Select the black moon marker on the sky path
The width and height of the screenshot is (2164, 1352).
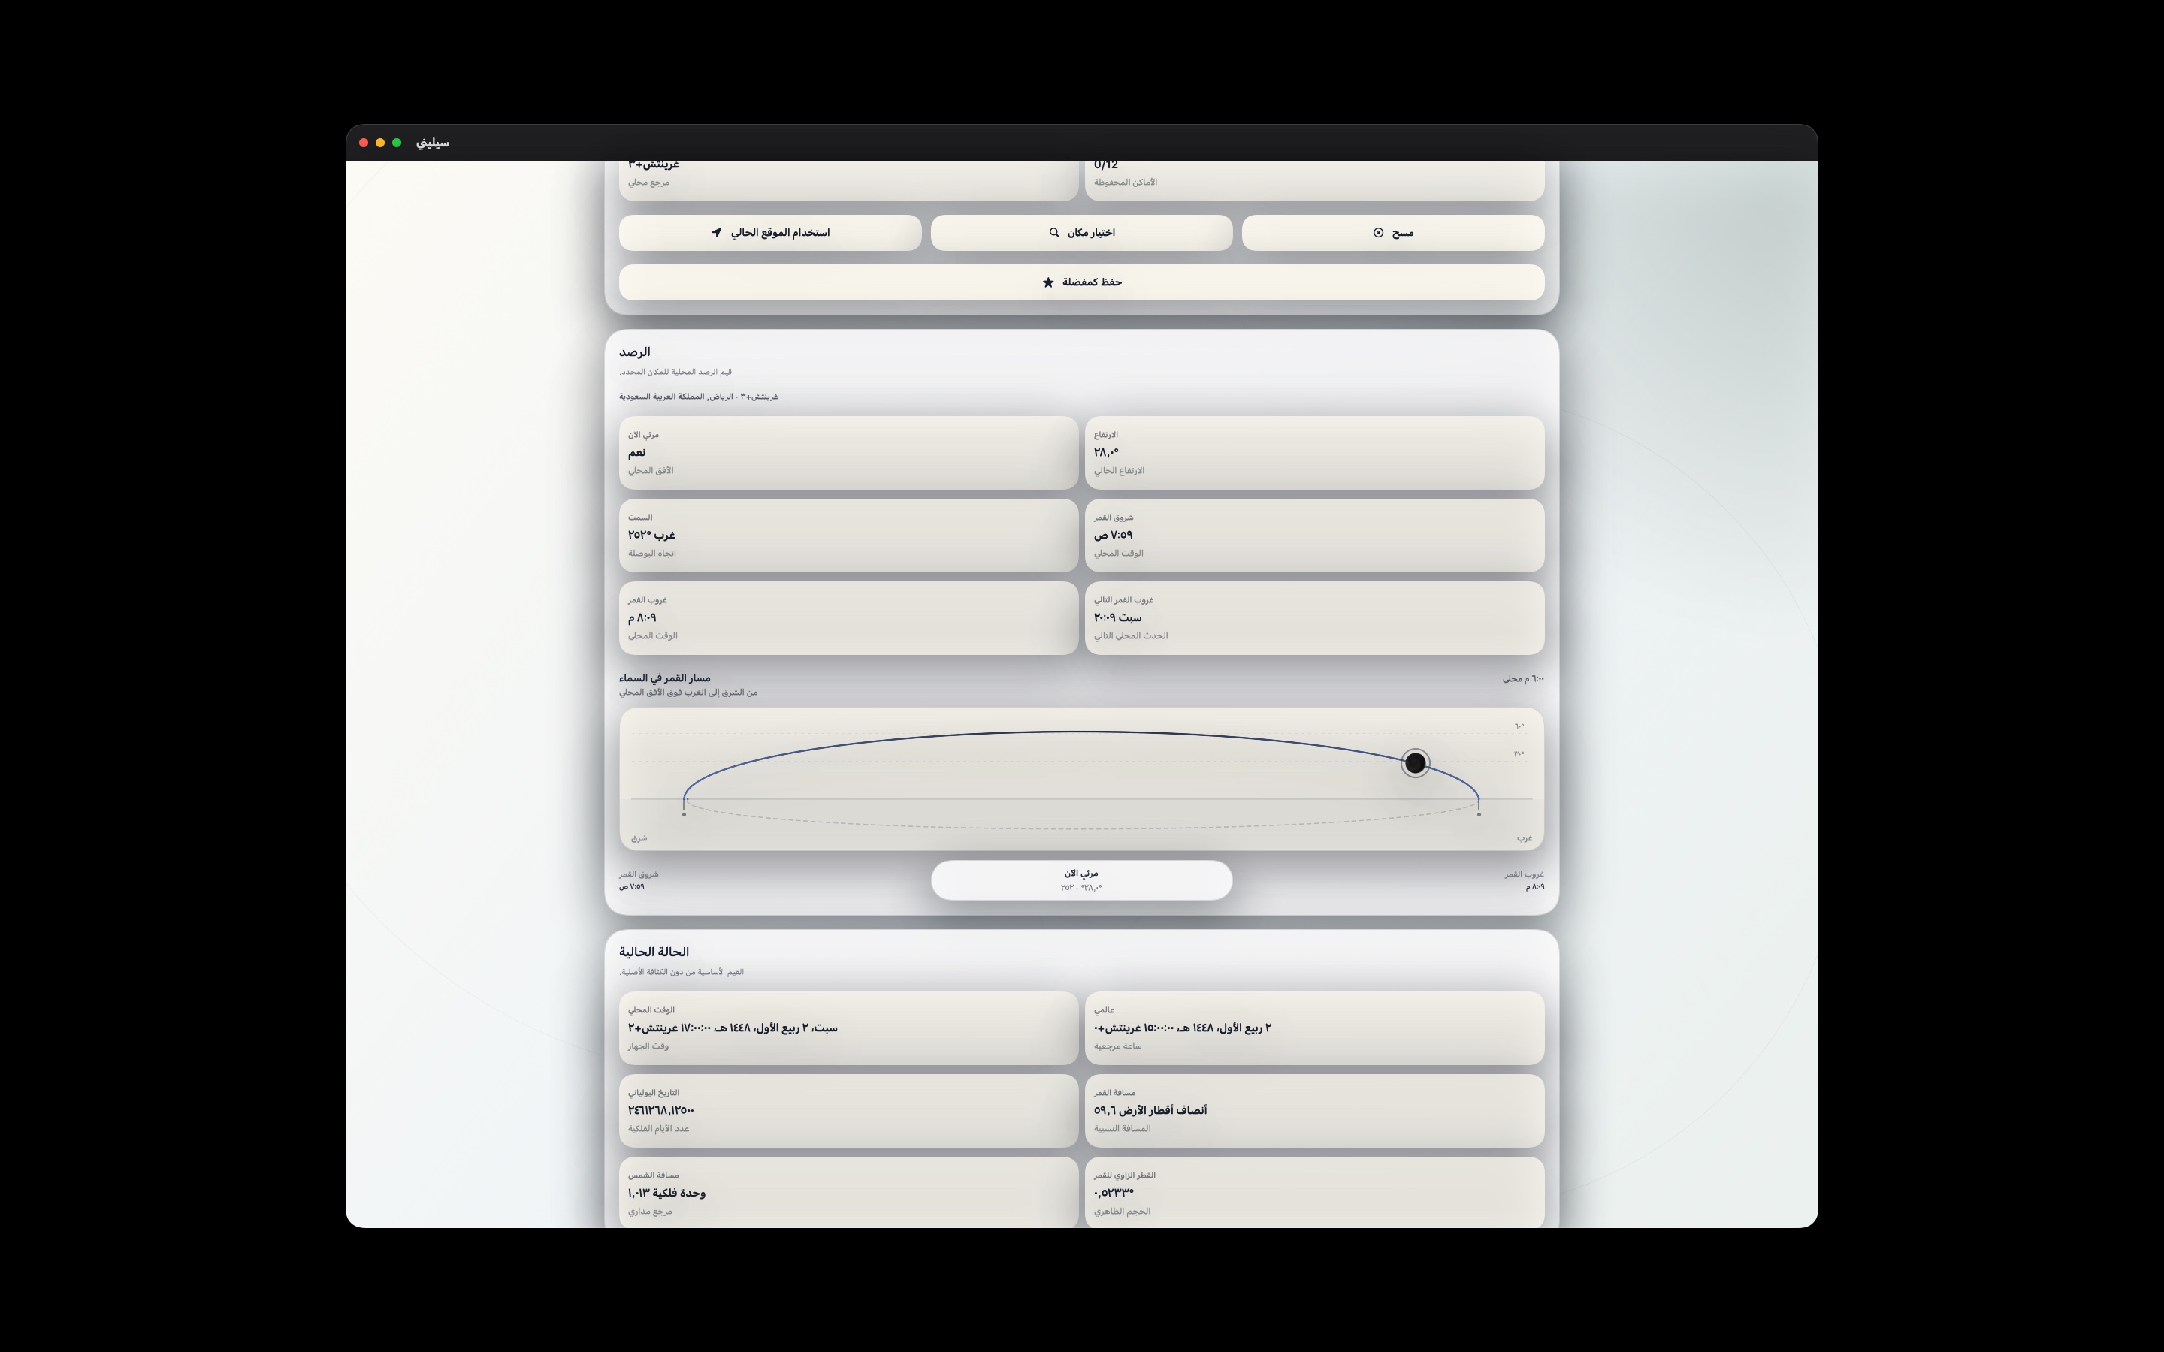1415,762
